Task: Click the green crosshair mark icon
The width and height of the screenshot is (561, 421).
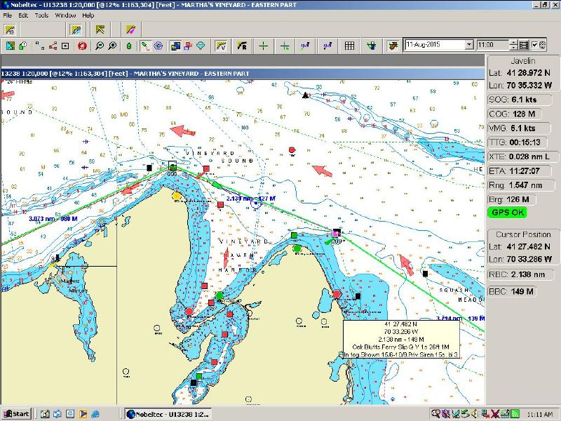Action: (x=264, y=46)
